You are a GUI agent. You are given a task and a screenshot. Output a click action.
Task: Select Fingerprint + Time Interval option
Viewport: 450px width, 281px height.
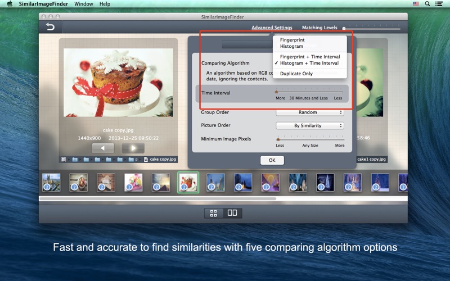(310, 57)
